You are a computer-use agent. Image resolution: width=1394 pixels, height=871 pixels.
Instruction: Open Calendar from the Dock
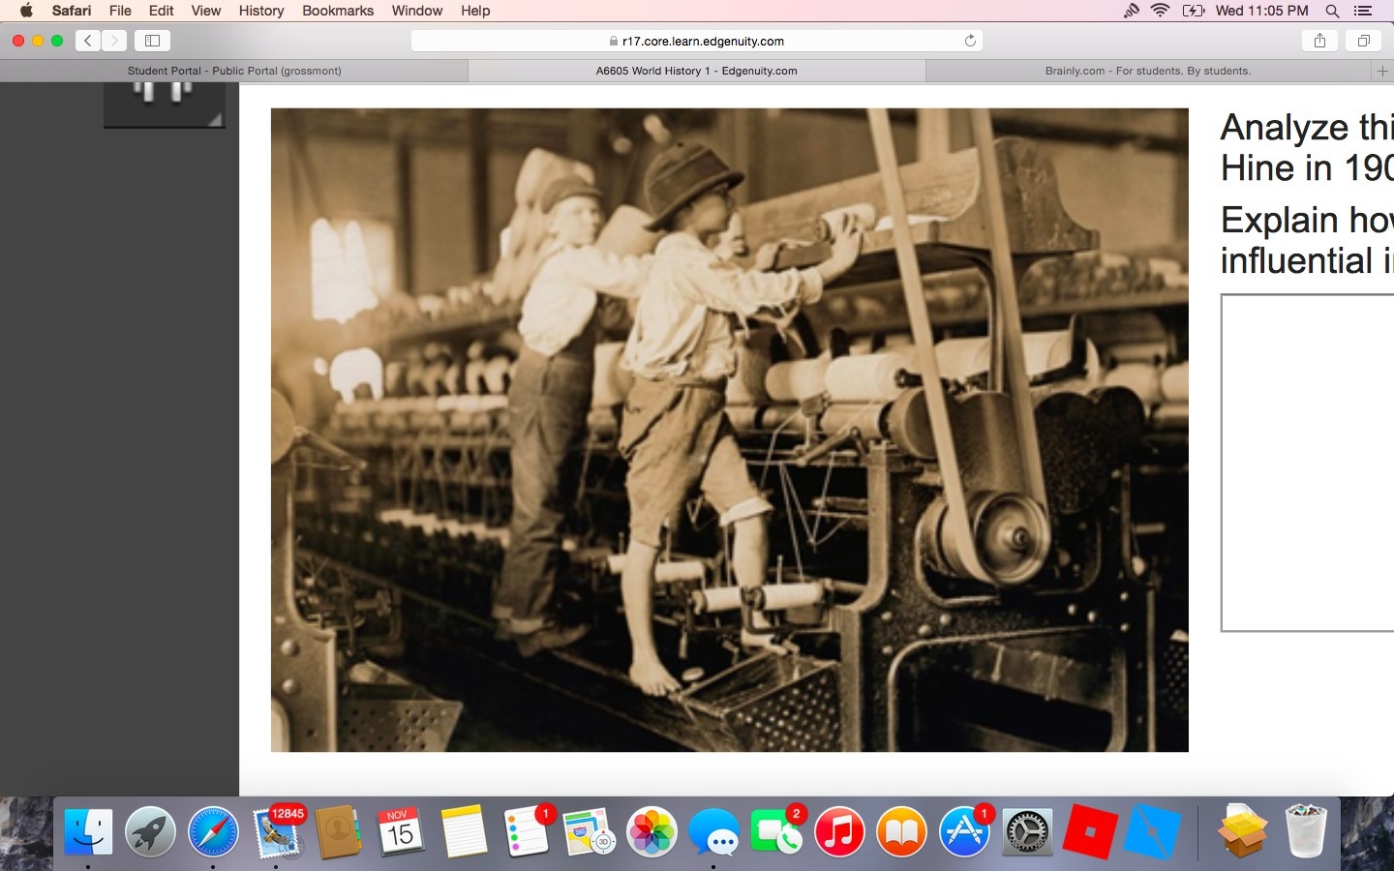(401, 831)
